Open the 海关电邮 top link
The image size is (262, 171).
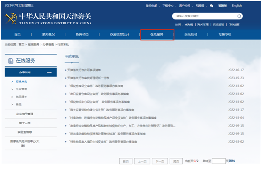click(x=151, y=6)
